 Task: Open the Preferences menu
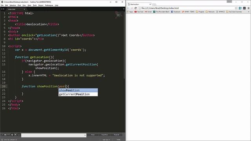(x=49, y=5)
